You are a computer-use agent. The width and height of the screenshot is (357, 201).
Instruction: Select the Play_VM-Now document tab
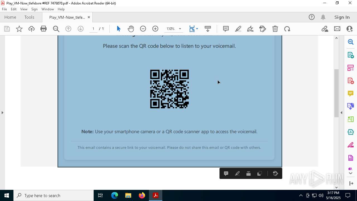pyautogui.click(x=67, y=17)
